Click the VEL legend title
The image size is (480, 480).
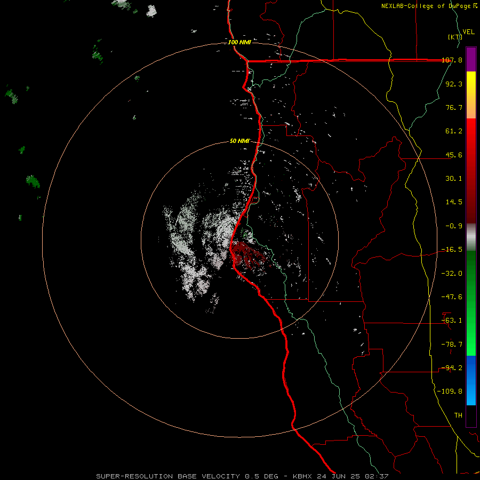(468, 31)
